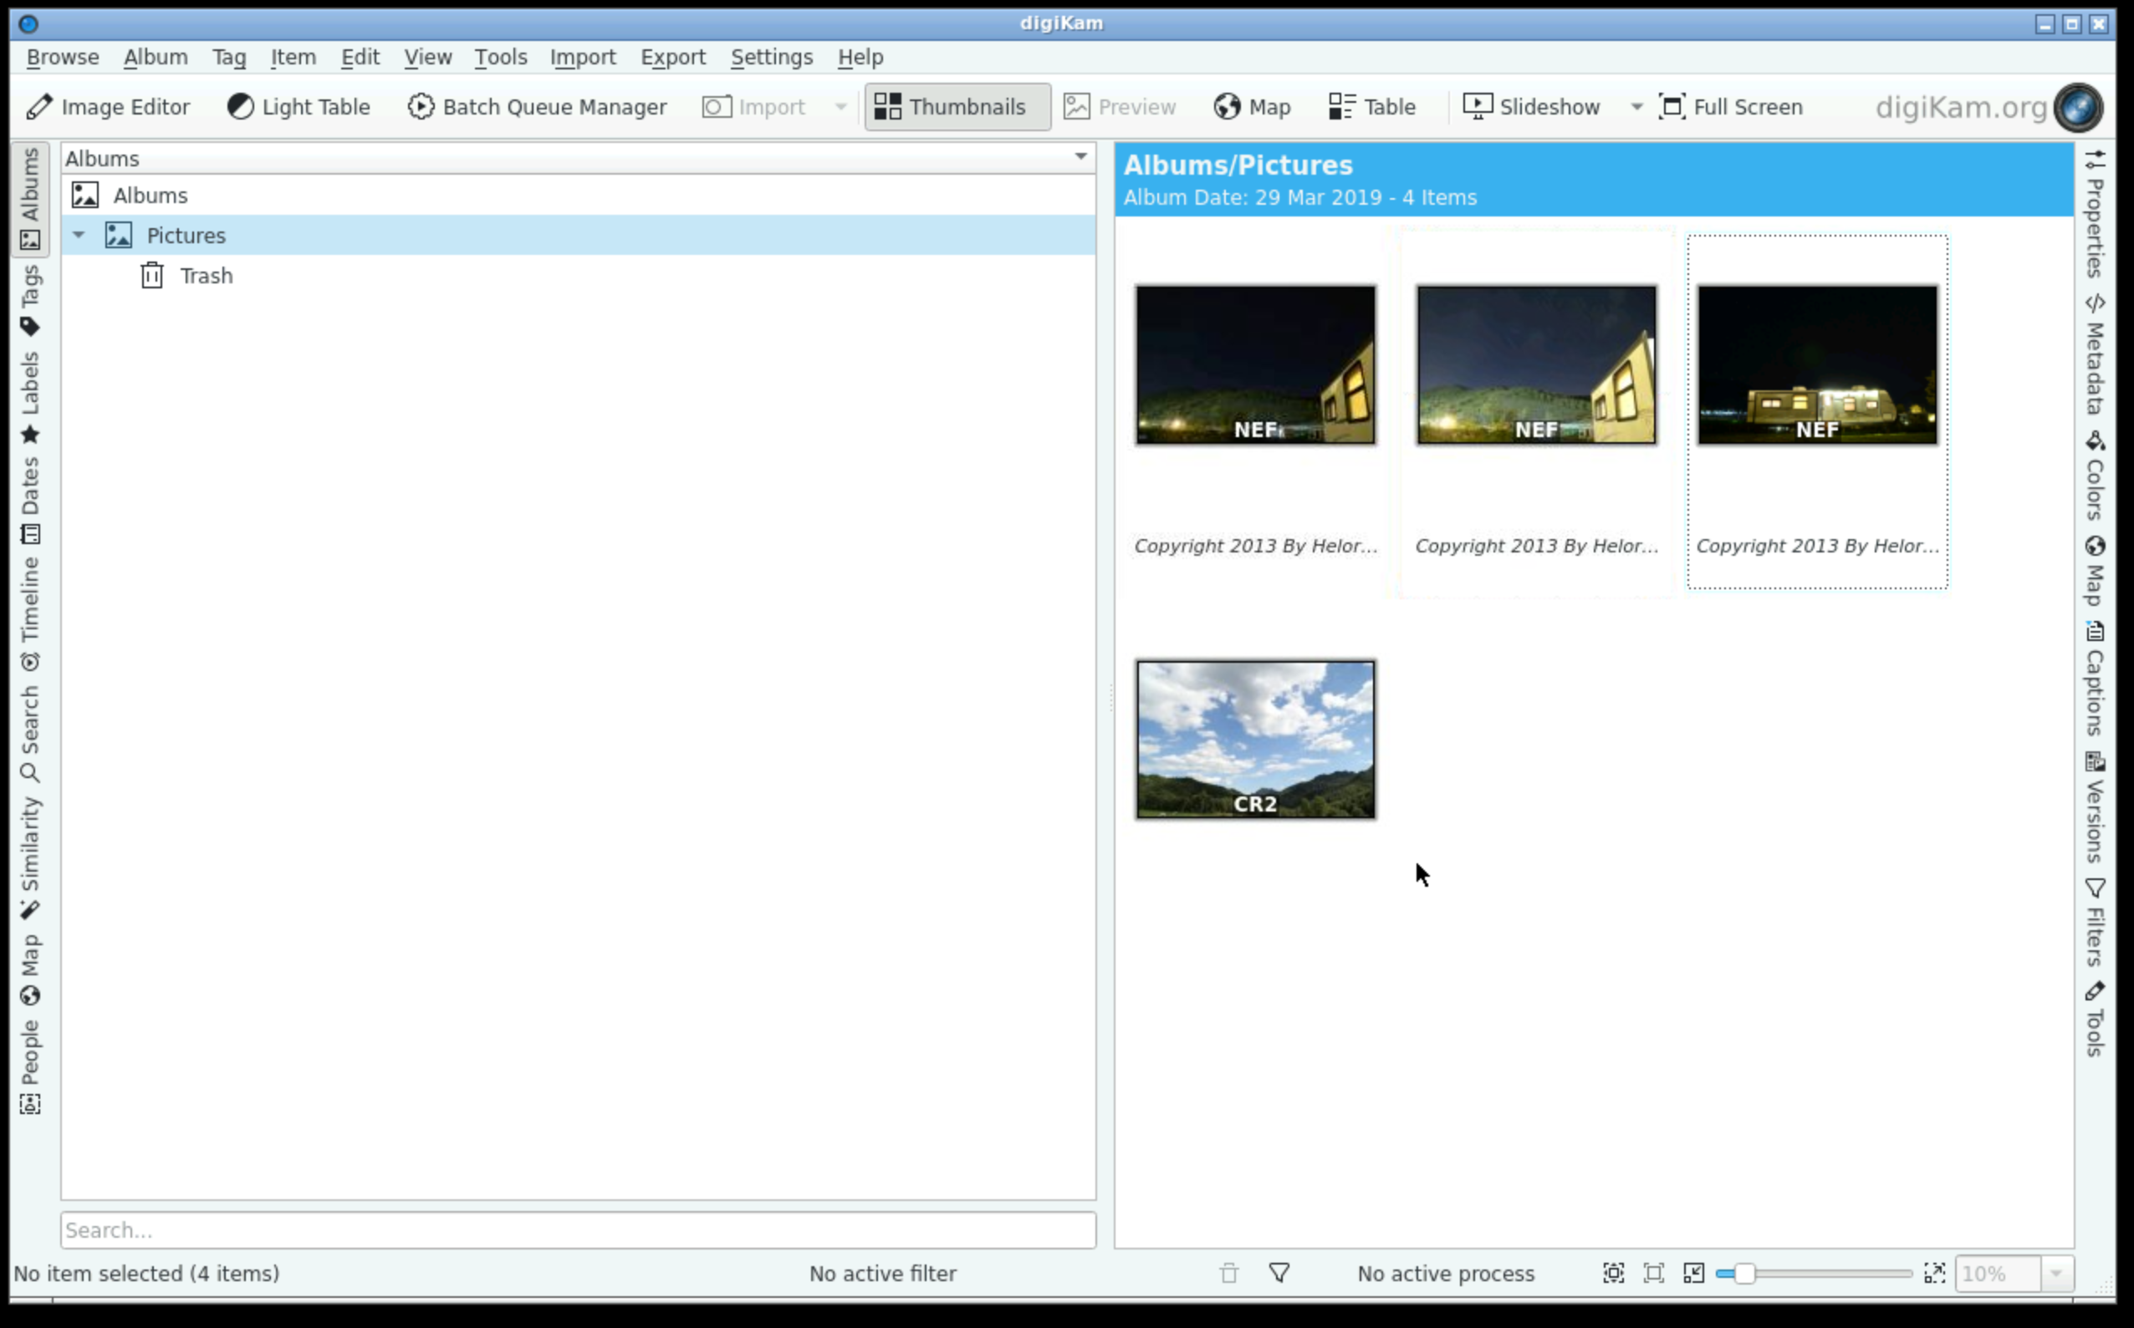Open the Image Editor tool
Viewport: 2134px width, 1328px height.
pyautogui.click(x=107, y=107)
